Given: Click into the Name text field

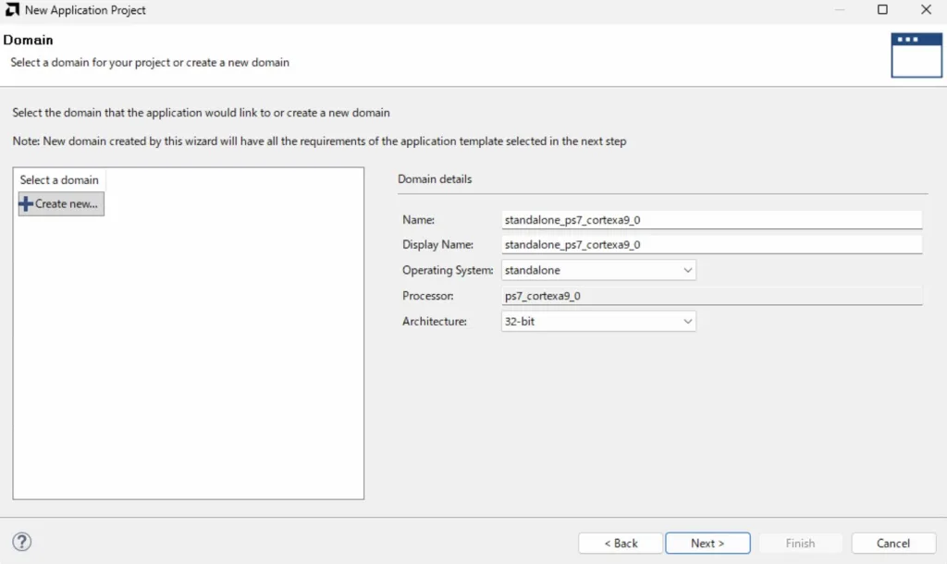Looking at the screenshot, I should [710, 220].
